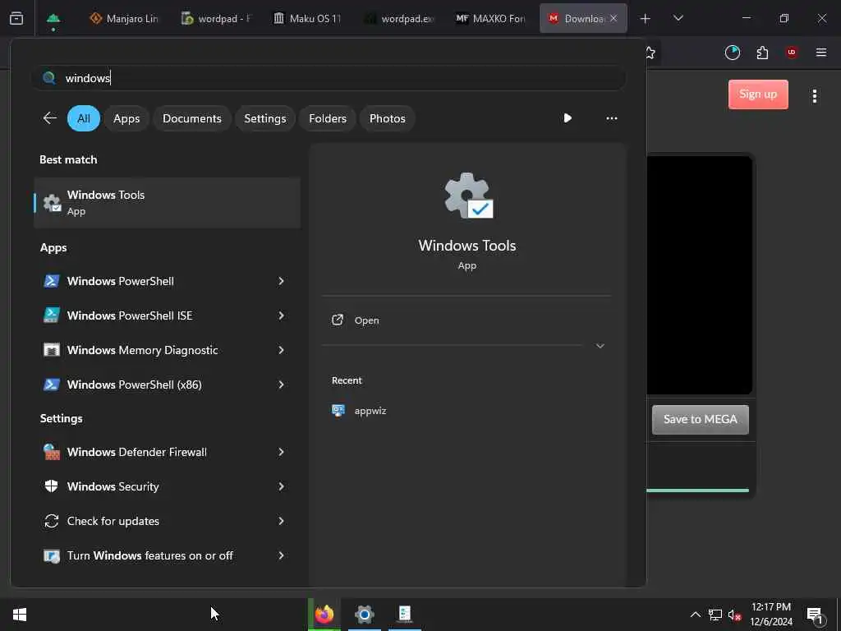The image size is (841, 631).
Task: Click the Windows Security shield icon
Action: pos(52,486)
